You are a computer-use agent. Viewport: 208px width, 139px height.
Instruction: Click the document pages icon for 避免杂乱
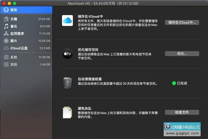point(67,112)
